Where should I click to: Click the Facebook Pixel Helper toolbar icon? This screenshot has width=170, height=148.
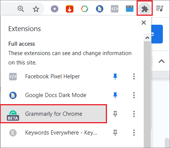[114, 9]
